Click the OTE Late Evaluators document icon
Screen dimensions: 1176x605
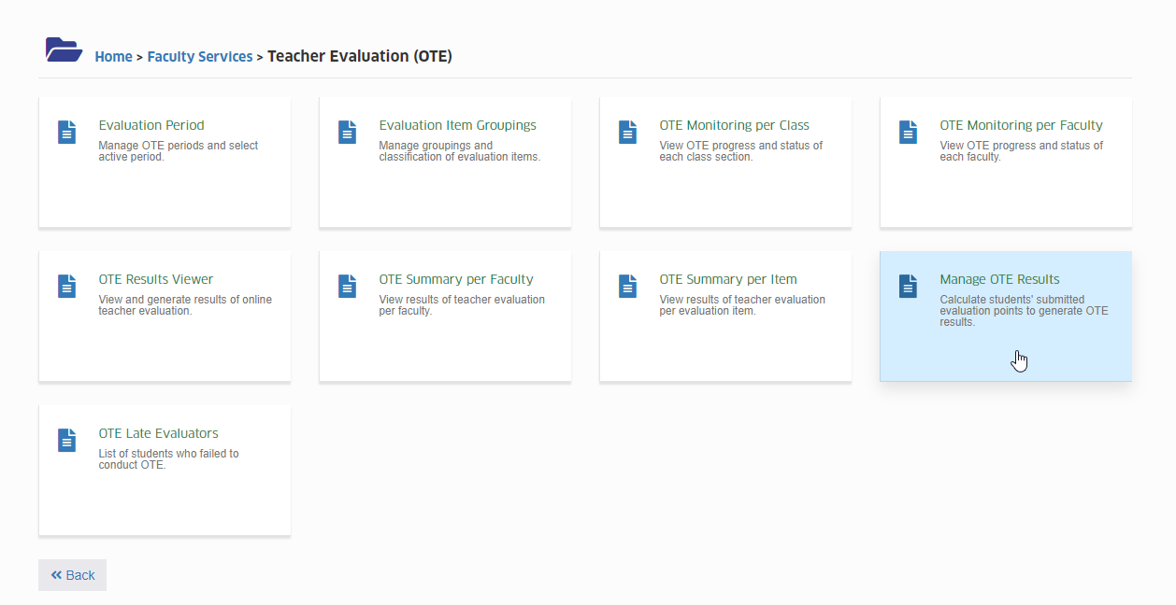point(67,440)
